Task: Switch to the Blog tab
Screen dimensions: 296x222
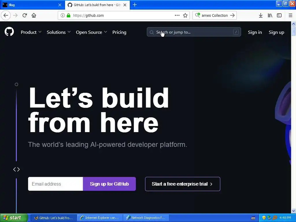Action: click(32, 5)
